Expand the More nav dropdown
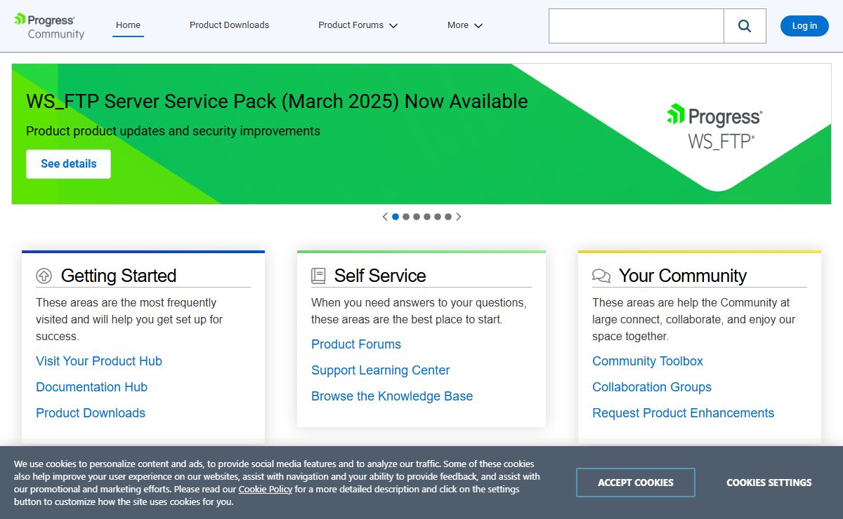 coord(465,25)
